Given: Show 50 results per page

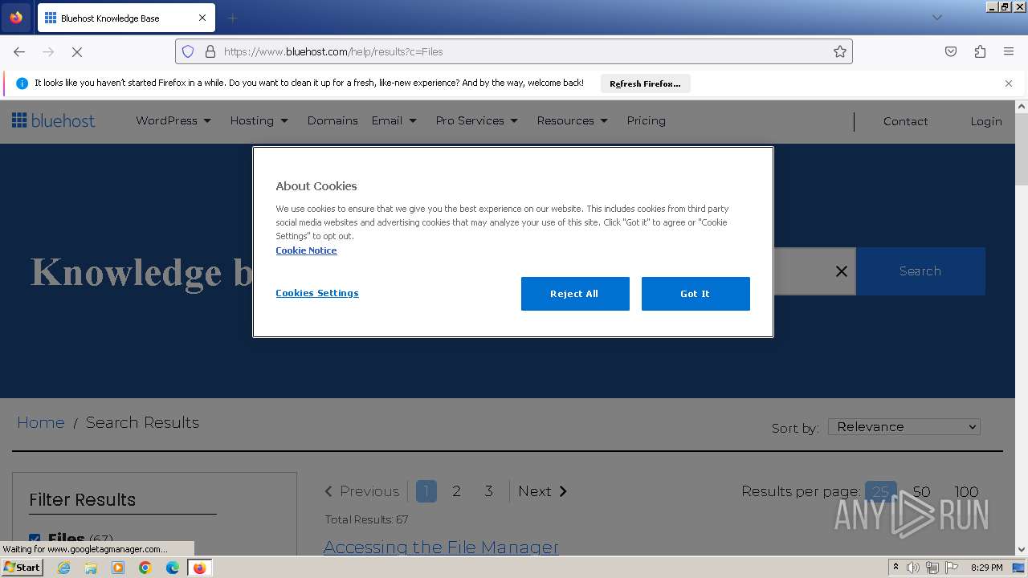Looking at the screenshot, I should (x=921, y=492).
